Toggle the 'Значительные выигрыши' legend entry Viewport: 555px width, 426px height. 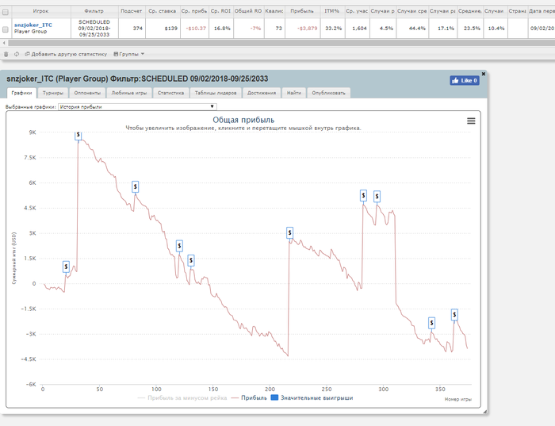coord(312,397)
